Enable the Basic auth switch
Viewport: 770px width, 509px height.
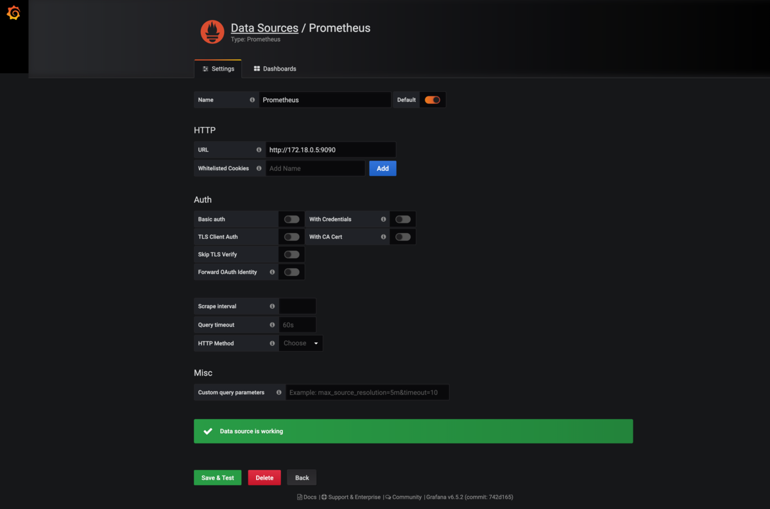click(292, 220)
